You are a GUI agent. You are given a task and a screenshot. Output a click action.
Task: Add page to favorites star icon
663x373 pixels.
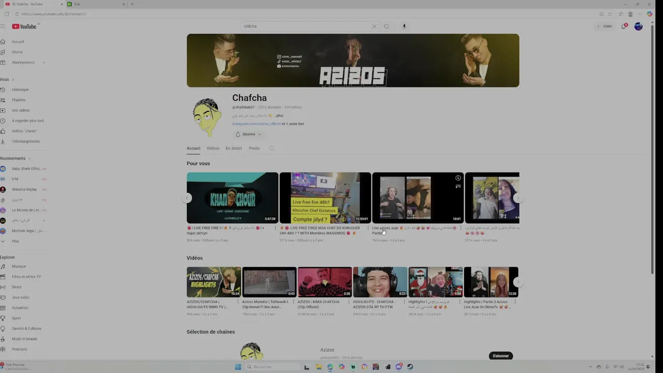point(610,14)
